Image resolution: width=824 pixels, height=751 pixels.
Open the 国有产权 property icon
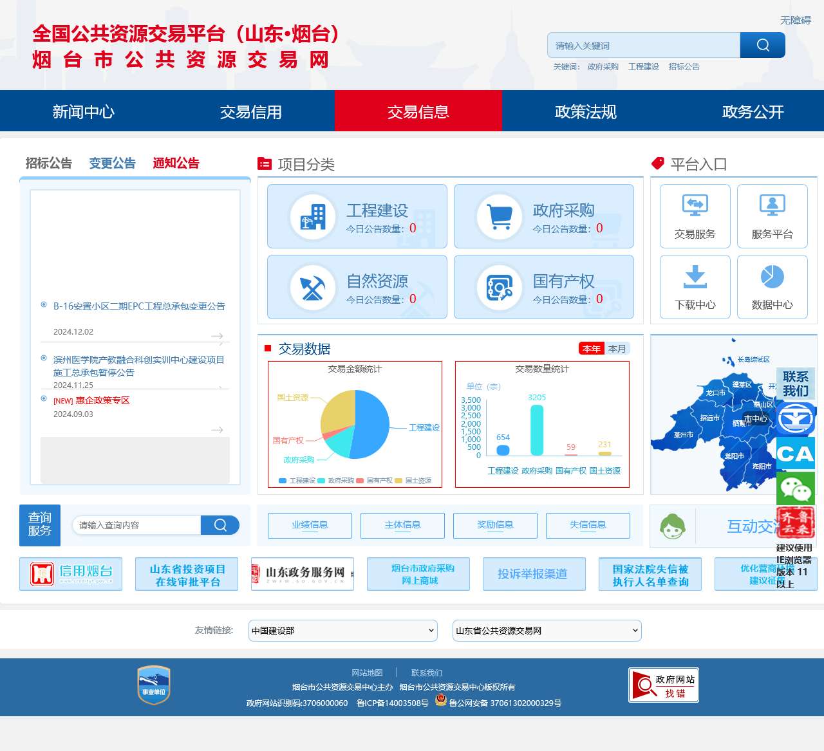pos(499,287)
